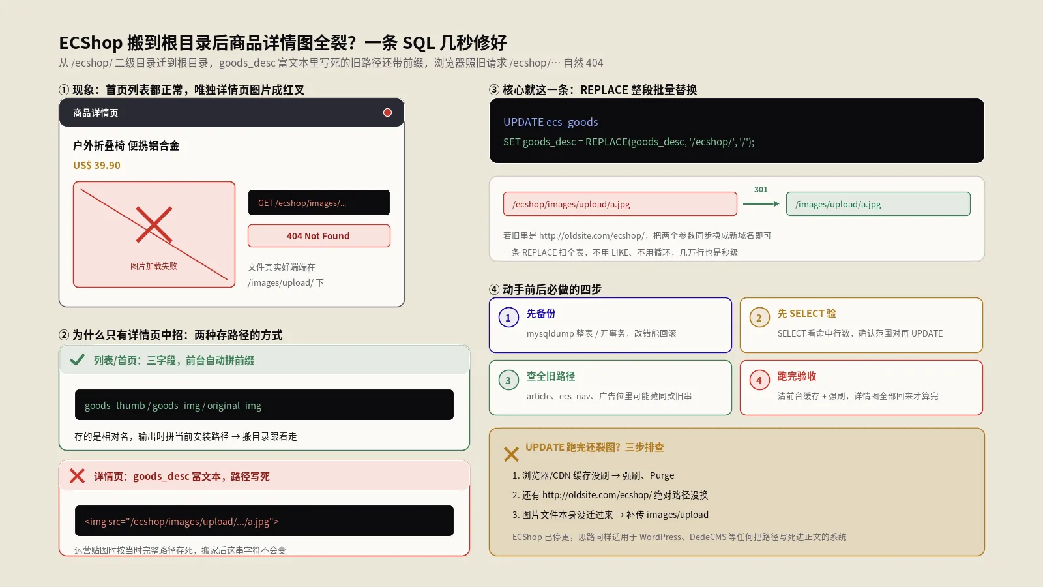This screenshot has height=587, width=1043.
Task: Click the red /ecshop/images/upload/a.jpg path field
Action: (x=620, y=204)
